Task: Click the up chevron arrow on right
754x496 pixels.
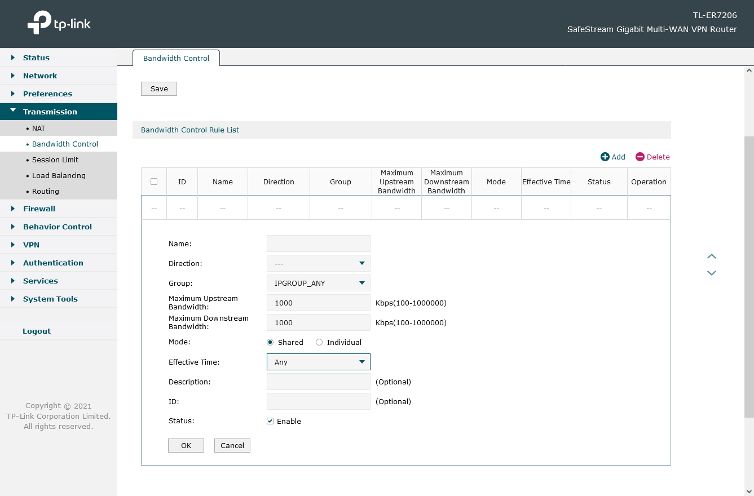Action: [712, 256]
